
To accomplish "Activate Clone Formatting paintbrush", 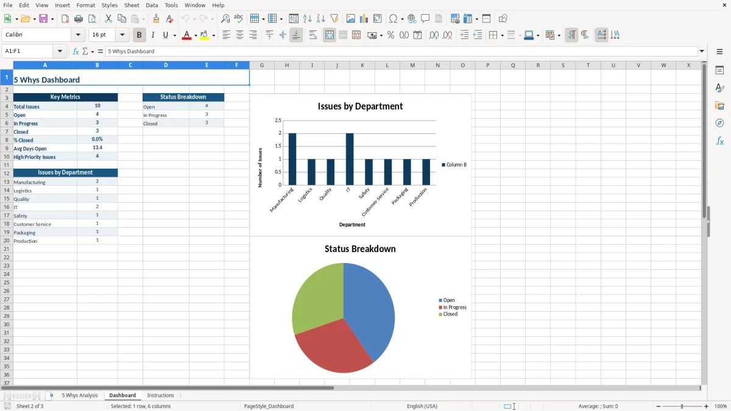I will point(157,19).
